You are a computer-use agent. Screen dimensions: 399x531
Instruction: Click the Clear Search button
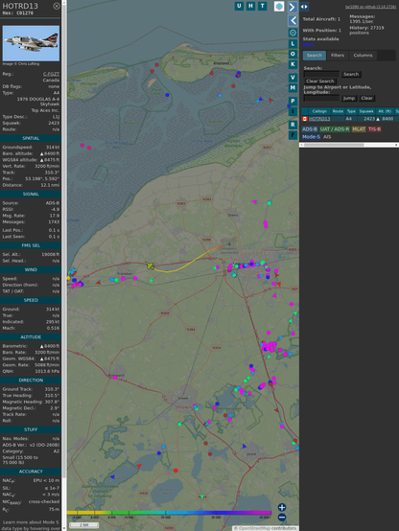(320, 81)
